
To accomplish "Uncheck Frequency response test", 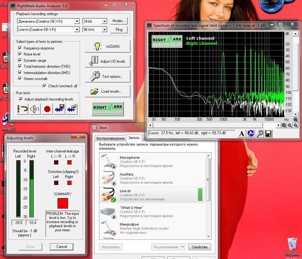I will click(20, 48).
